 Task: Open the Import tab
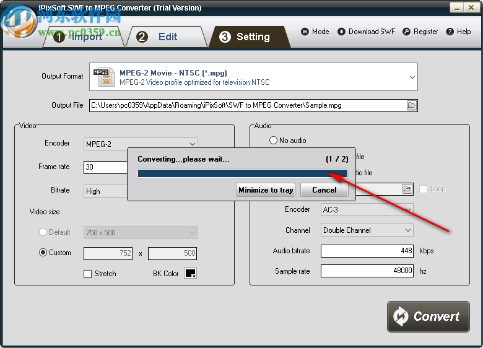(83, 37)
